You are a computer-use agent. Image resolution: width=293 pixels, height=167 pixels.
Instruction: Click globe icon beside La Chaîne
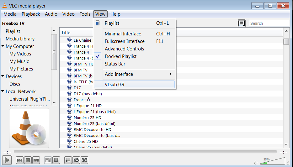click(69, 40)
